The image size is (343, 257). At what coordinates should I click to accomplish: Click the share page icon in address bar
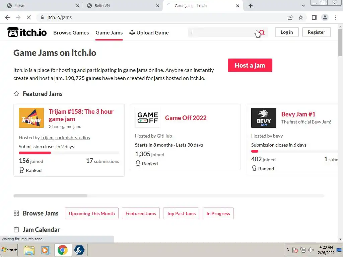point(290,17)
